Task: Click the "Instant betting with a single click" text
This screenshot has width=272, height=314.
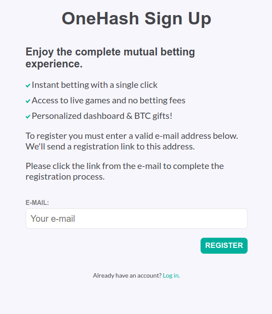Action: click(x=95, y=85)
